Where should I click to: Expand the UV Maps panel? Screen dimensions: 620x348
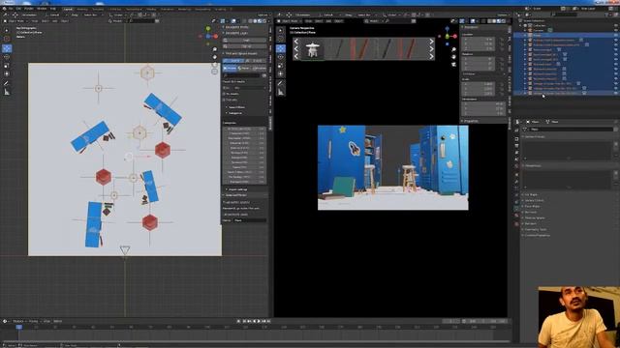pos(530,194)
